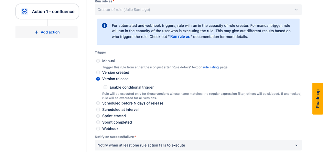Open the Run rule as documentation link
This screenshot has width=323, height=152.
tap(180, 37)
